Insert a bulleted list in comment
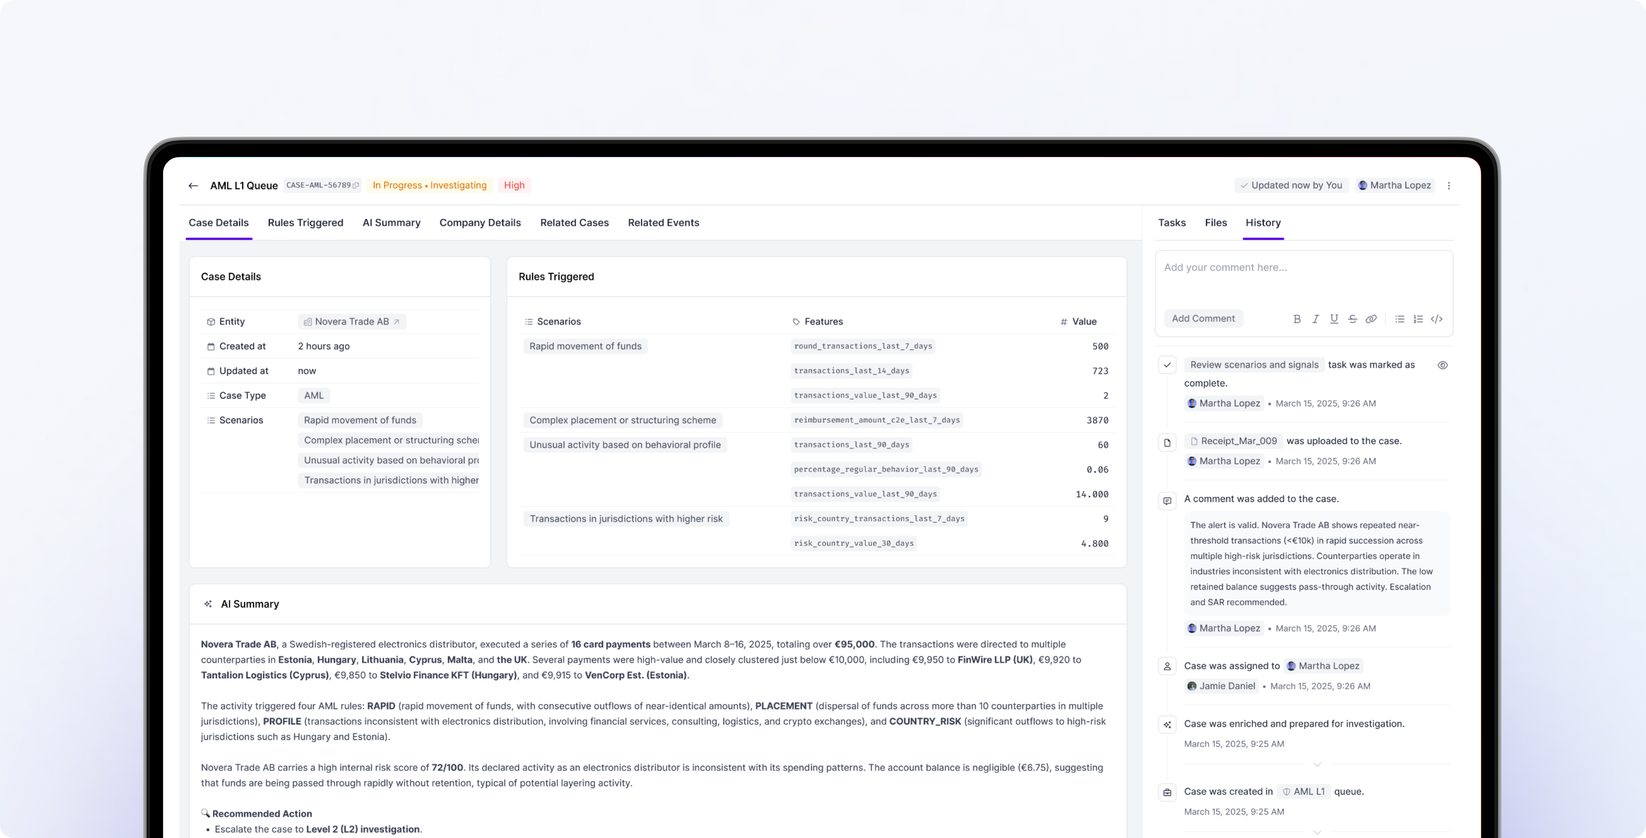 point(1399,319)
